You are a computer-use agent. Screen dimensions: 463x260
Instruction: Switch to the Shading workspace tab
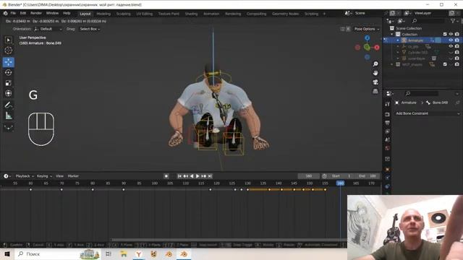[191, 14]
